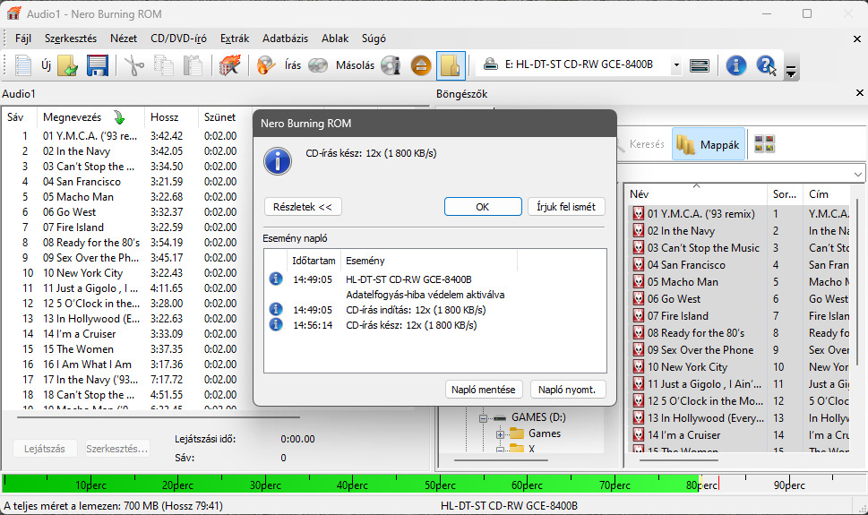This screenshot has height=515, width=868.
Task: Open Nero Express burning-wall icon
Action: (x=229, y=65)
